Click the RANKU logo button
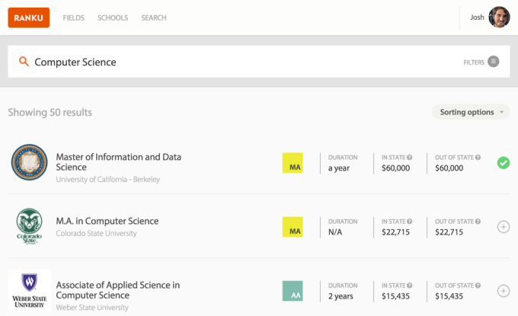The width and height of the screenshot is (518, 316). (29, 18)
